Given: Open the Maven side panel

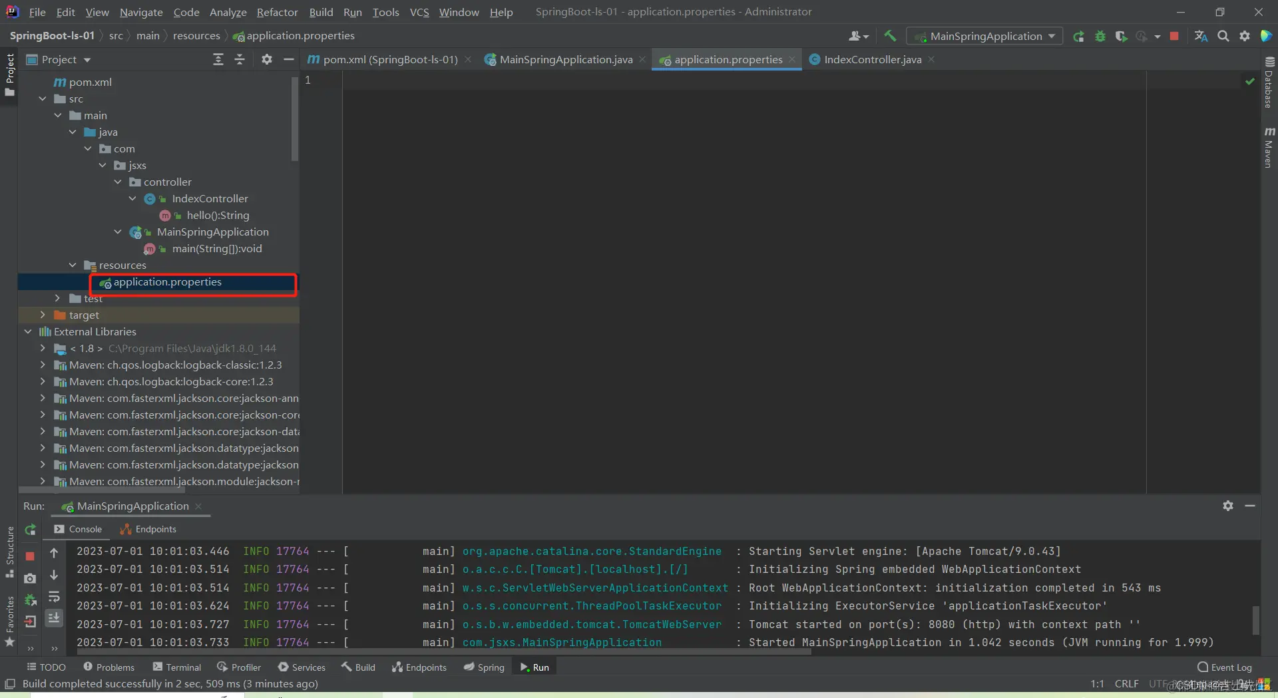Looking at the screenshot, I should pos(1269,147).
